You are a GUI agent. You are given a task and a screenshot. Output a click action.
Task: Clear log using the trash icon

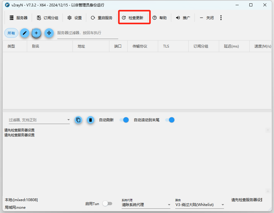90,120
